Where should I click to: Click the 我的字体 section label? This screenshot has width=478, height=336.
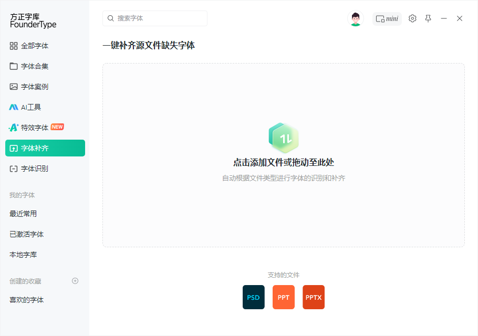point(22,195)
